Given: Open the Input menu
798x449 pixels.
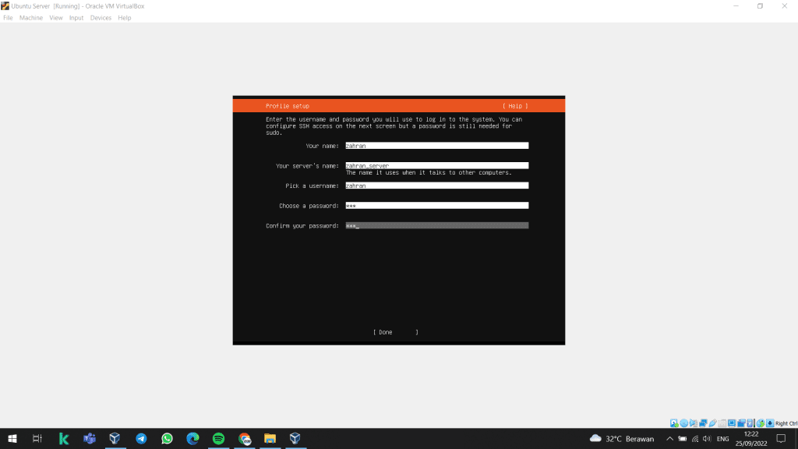Looking at the screenshot, I should point(76,18).
